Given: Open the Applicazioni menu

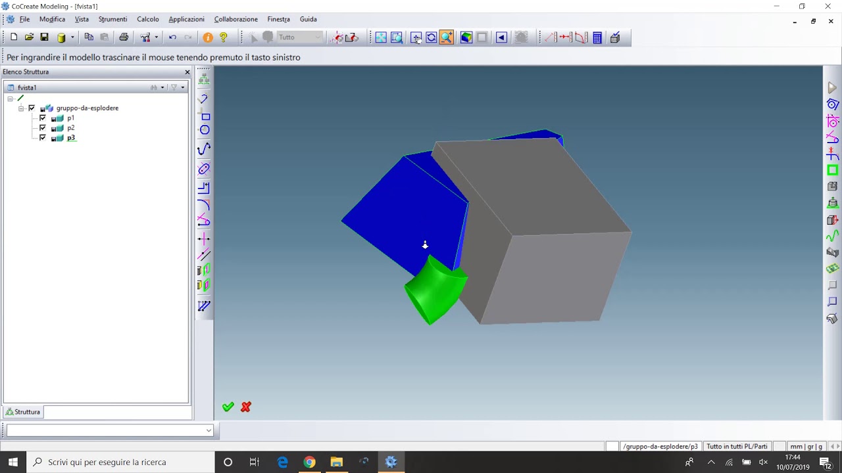Looking at the screenshot, I should [x=186, y=19].
